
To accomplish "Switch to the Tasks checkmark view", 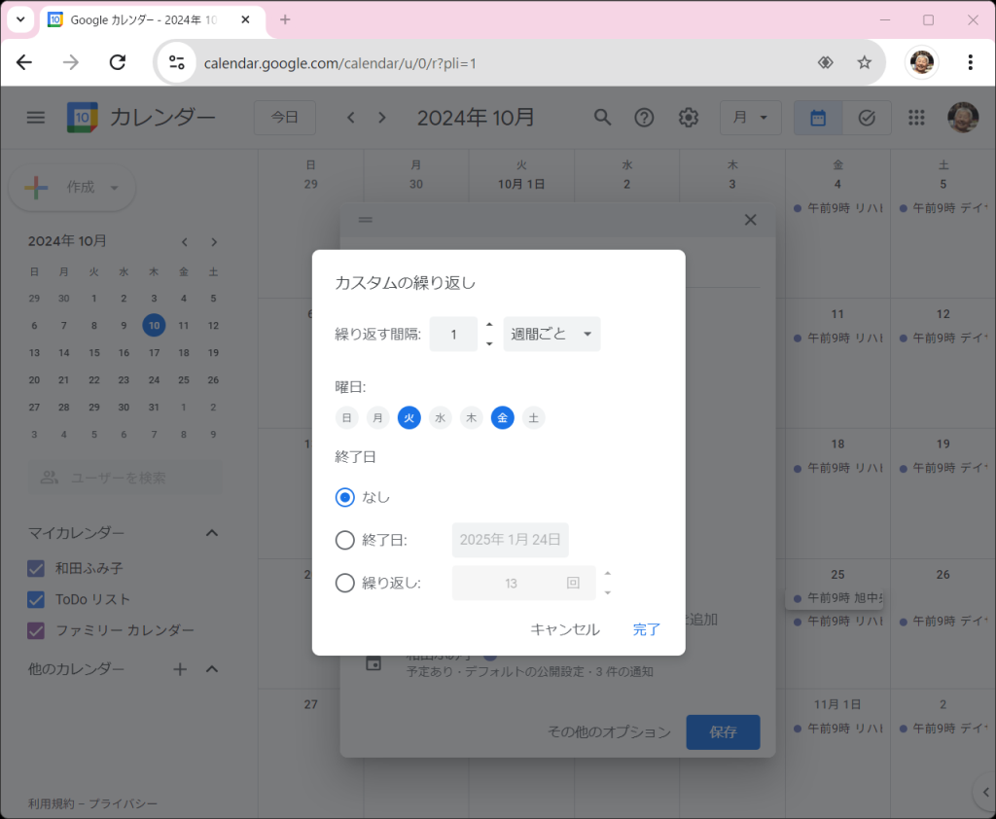I will point(867,118).
